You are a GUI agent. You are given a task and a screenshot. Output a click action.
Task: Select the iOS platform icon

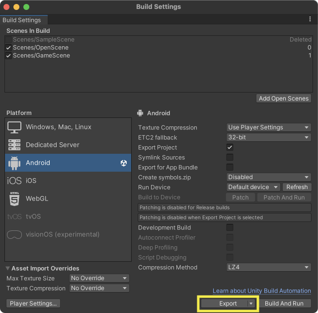pos(14,181)
